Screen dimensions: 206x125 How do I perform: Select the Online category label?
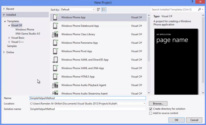tap(10, 52)
